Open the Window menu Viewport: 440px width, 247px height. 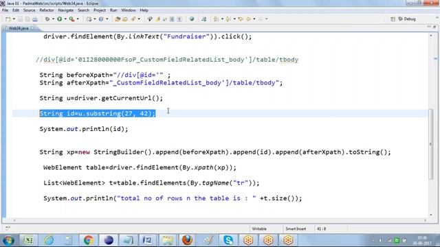(x=129, y=10)
